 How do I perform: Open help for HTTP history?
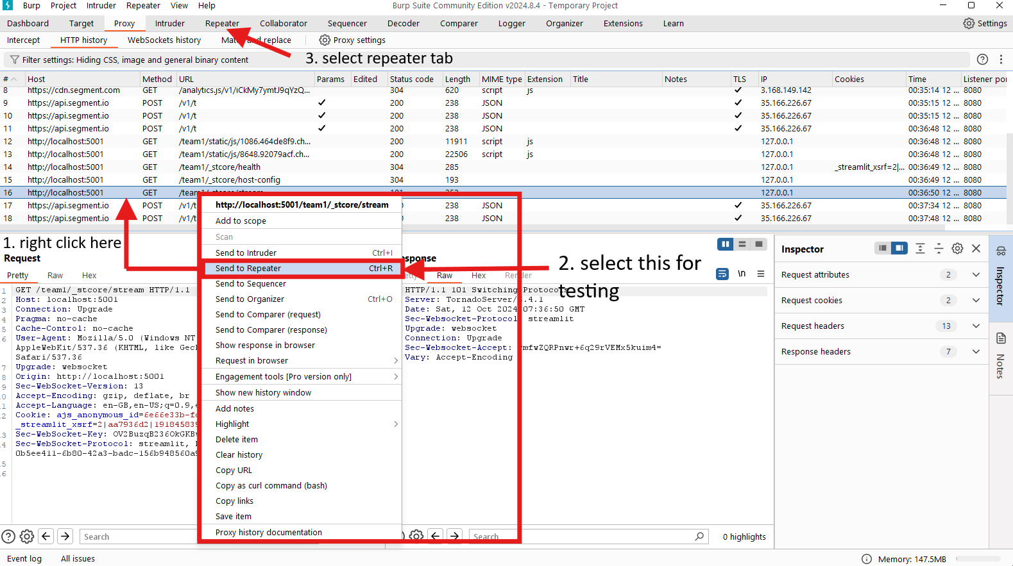coord(982,59)
